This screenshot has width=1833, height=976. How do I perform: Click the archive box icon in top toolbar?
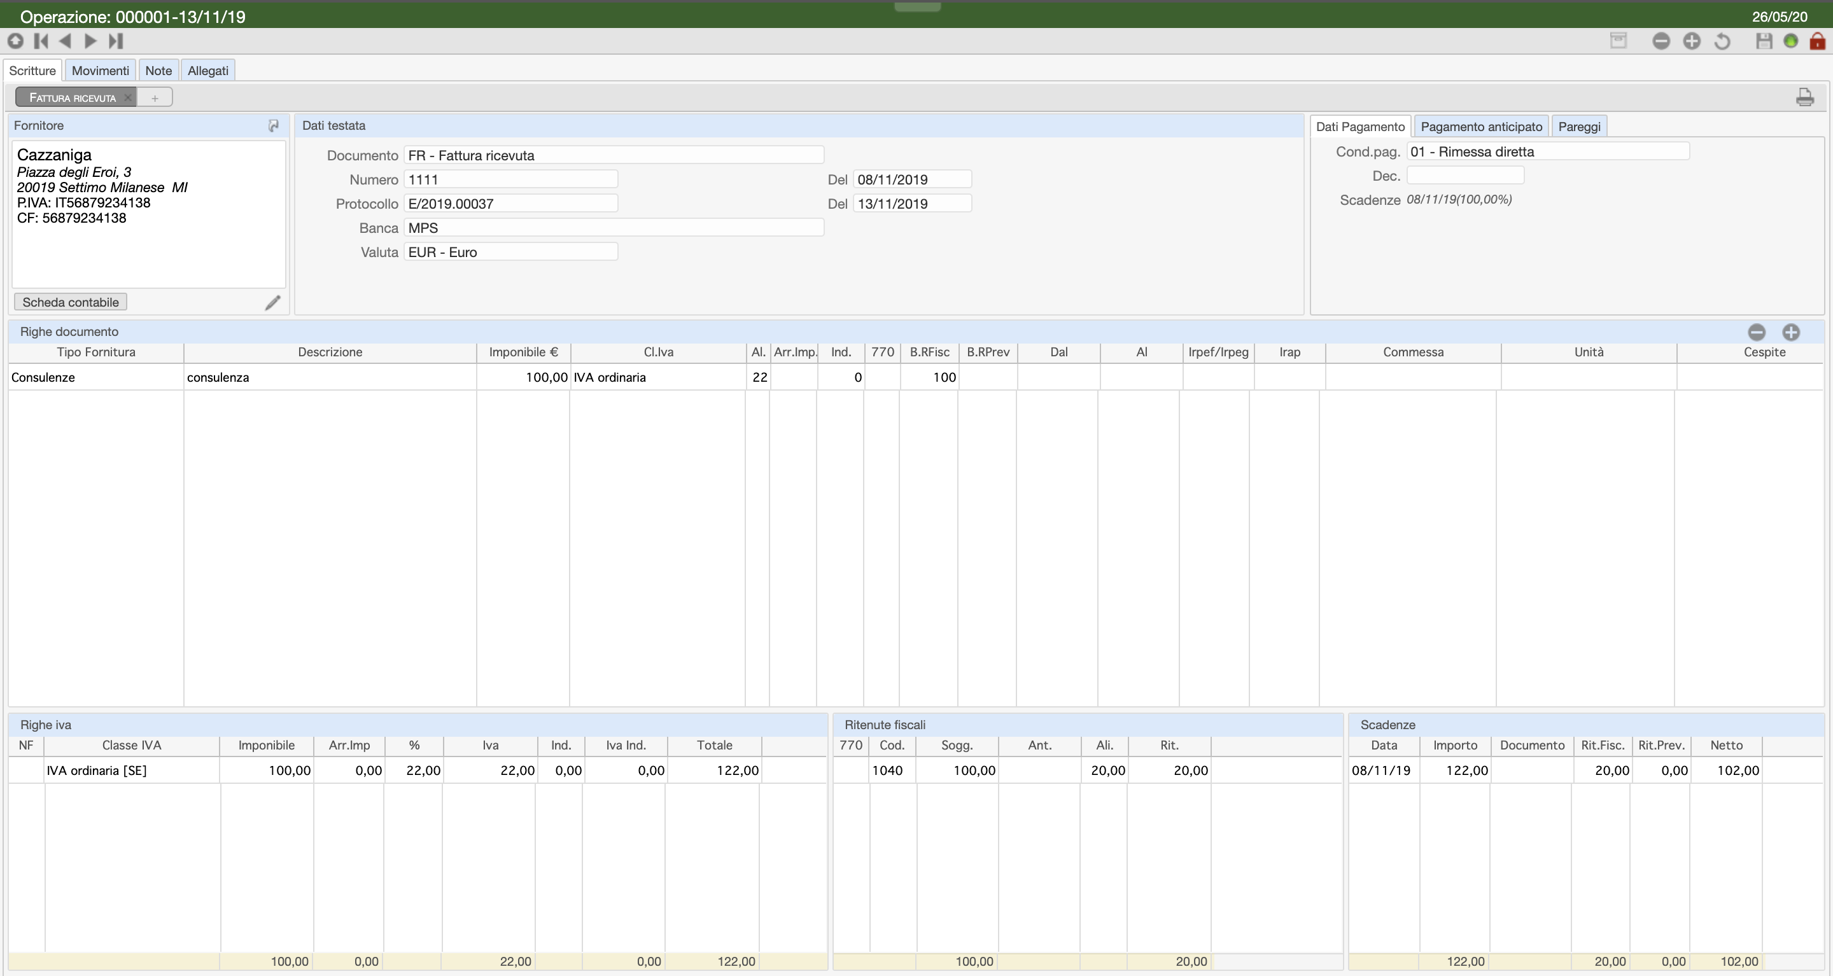point(1618,41)
